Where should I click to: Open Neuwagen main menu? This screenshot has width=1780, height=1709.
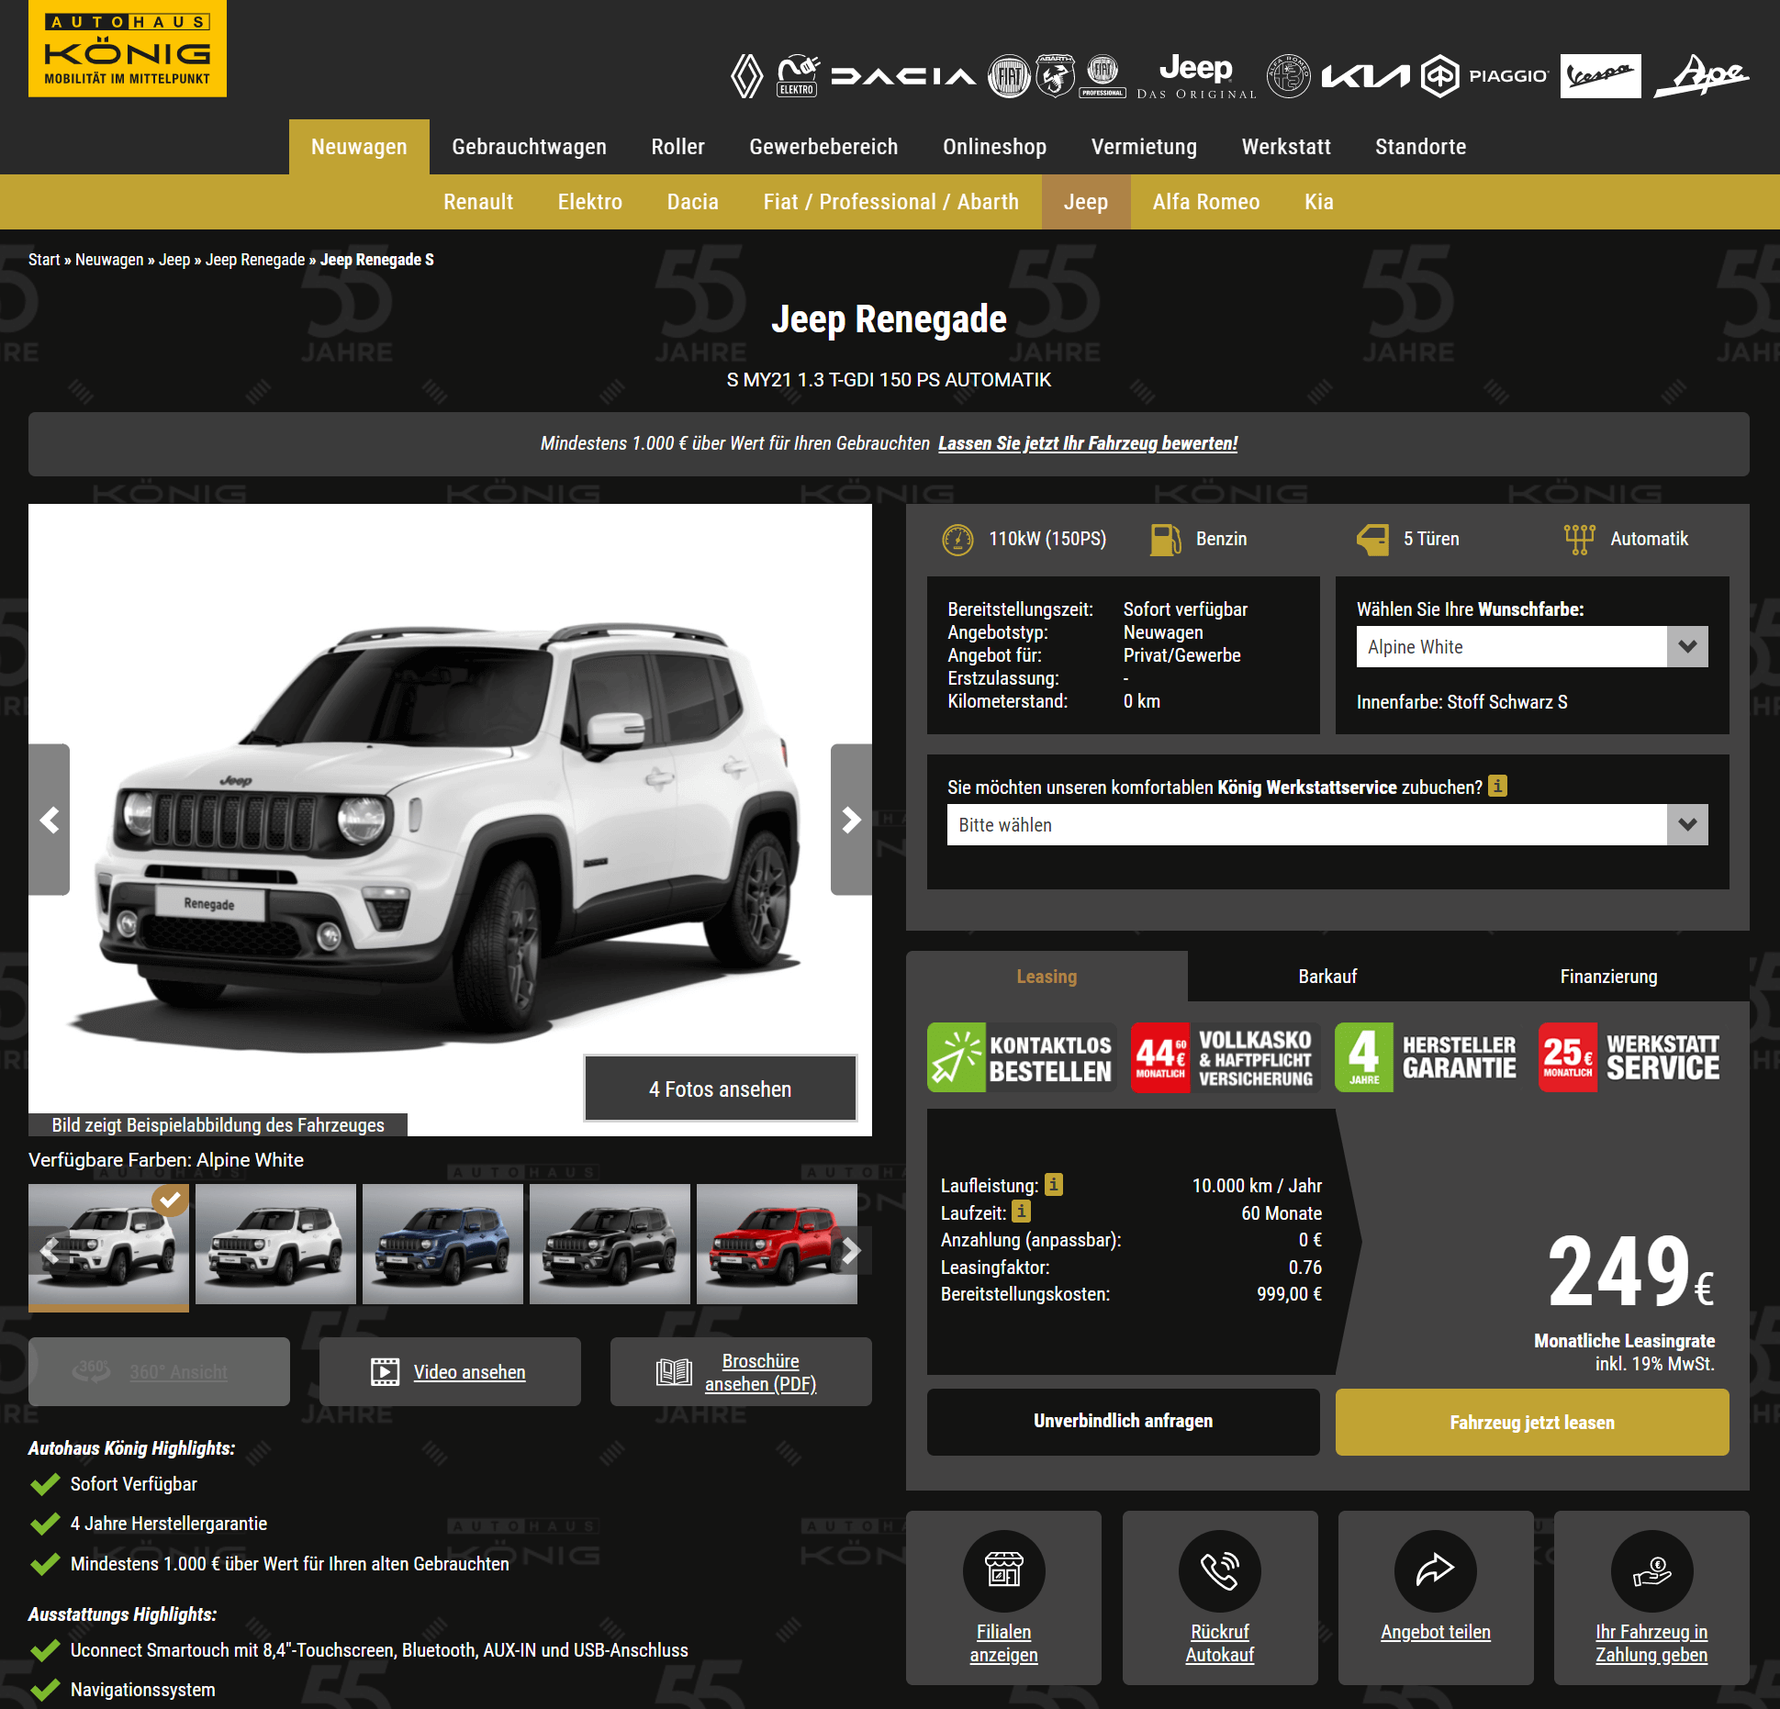point(359,147)
